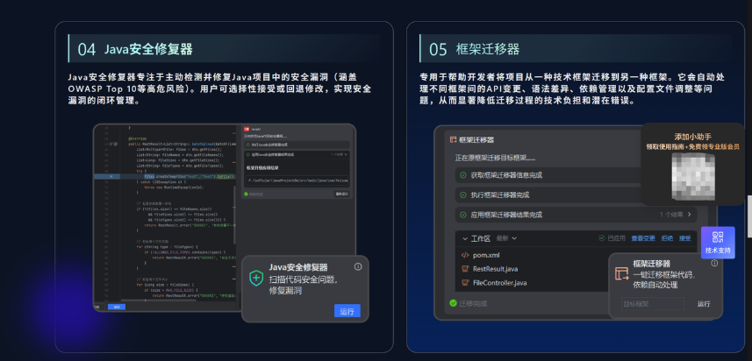Open info icon on 框架迁移器 popup card
Image resolution: width=752 pixels, height=361 pixels.
coord(714,263)
